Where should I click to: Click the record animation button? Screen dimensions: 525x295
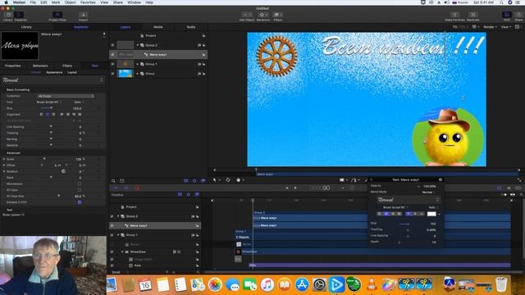click(137, 188)
